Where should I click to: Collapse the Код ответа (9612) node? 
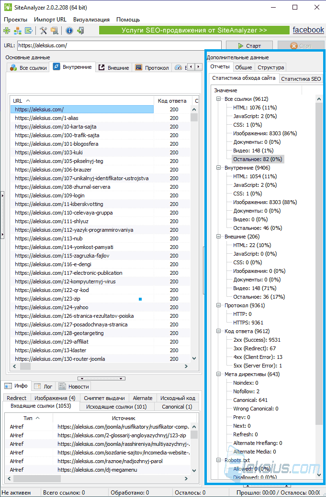click(218, 331)
